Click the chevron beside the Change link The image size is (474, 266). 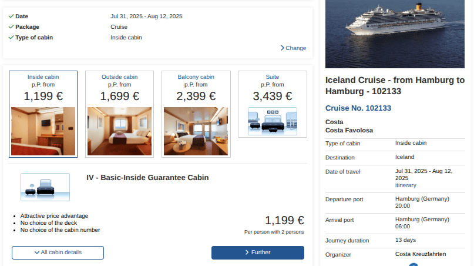(283, 48)
